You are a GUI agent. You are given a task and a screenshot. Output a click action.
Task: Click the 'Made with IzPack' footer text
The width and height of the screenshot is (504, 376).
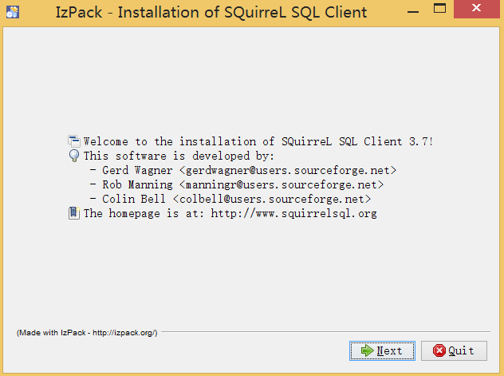(87, 333)
